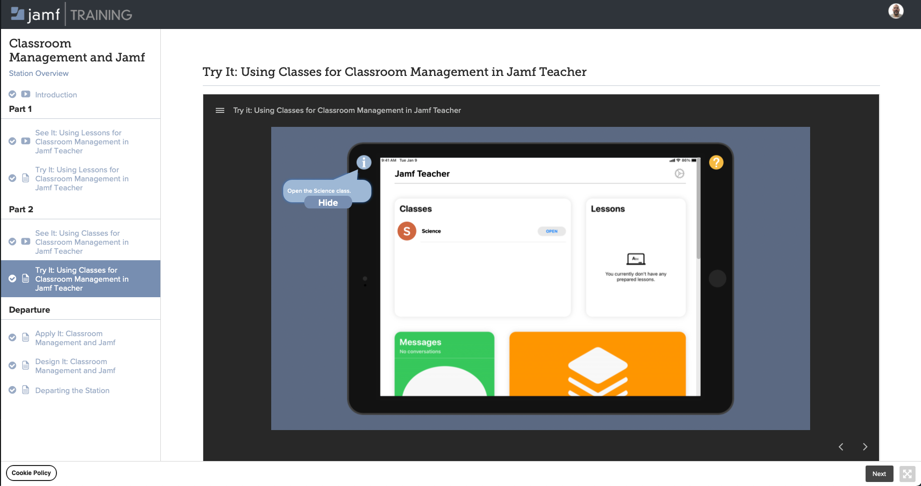Open the user profile avatar
This screenshot has height=486, width=921.
(x=896, y=11)
